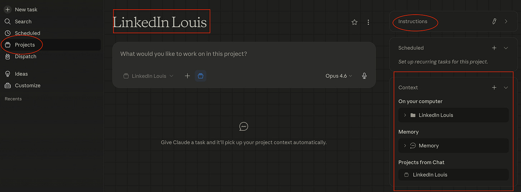Click the Recents heading in sidebar
Screen dimensions: 521x192
(x=13, y=99)
